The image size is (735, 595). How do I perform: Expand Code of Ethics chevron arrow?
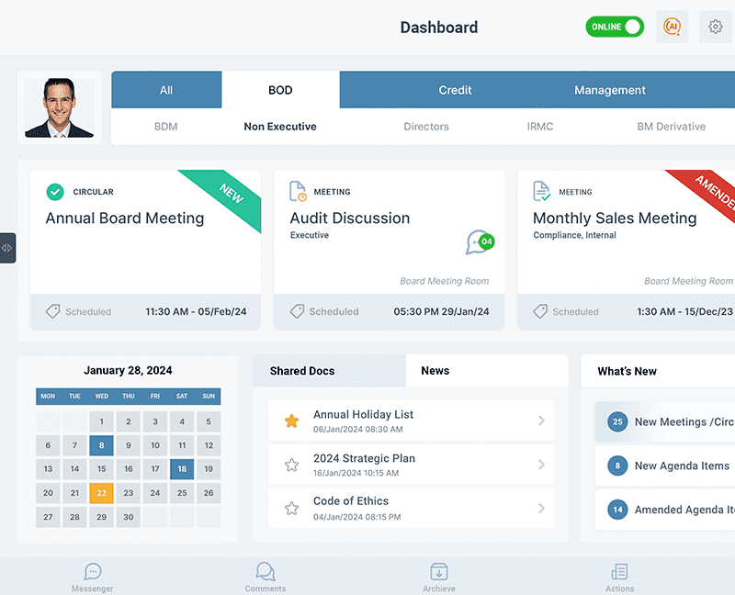click(x=541, y=508)
